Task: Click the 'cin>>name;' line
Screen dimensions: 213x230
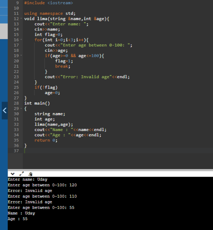Action: (47, 29)
